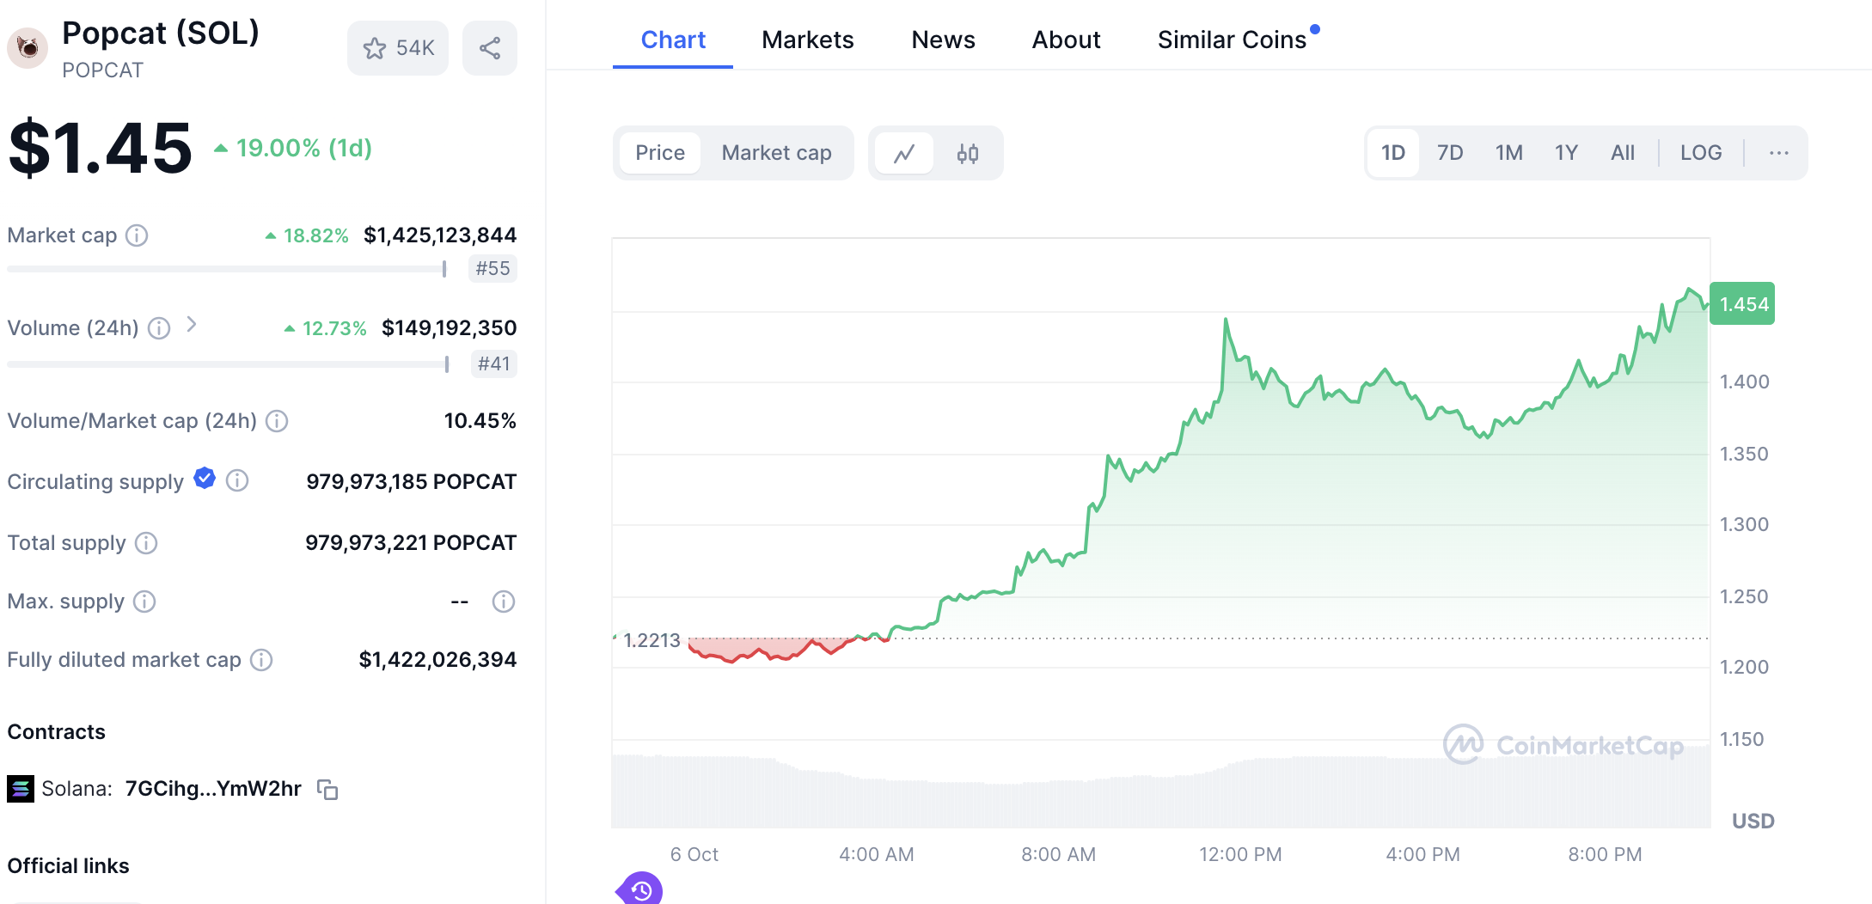Select the 1M time range
The width and height of the screenshot is (1872, 904).
click(x=1509, y=153)
